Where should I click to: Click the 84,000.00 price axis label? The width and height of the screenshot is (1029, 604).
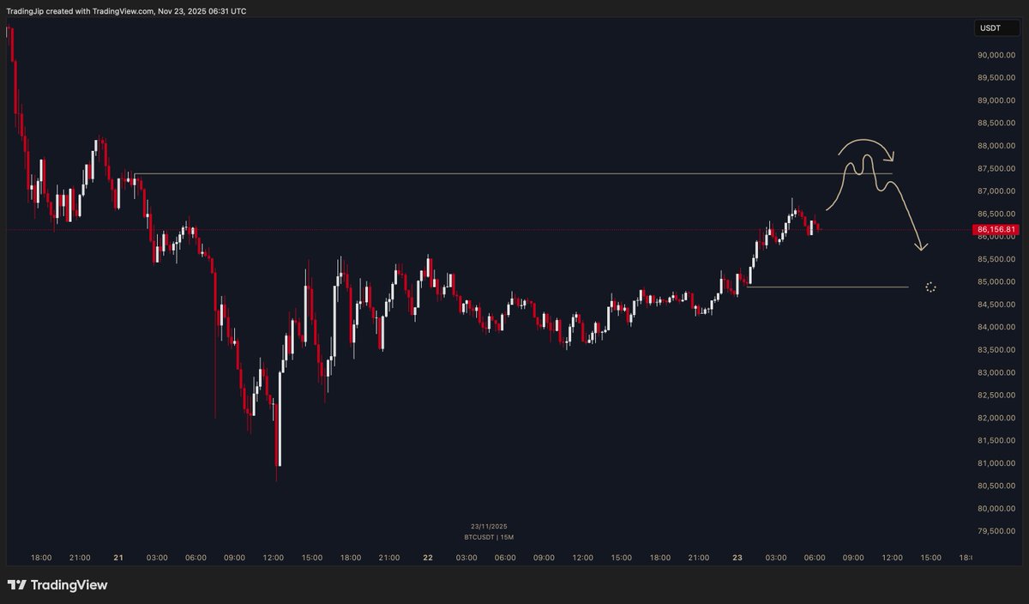click(x=995, y=327)
